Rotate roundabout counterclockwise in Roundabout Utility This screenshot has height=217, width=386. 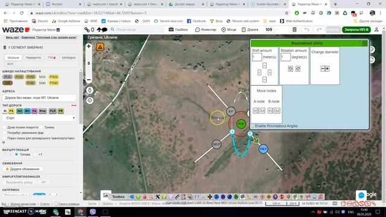[x=291, y=69]
